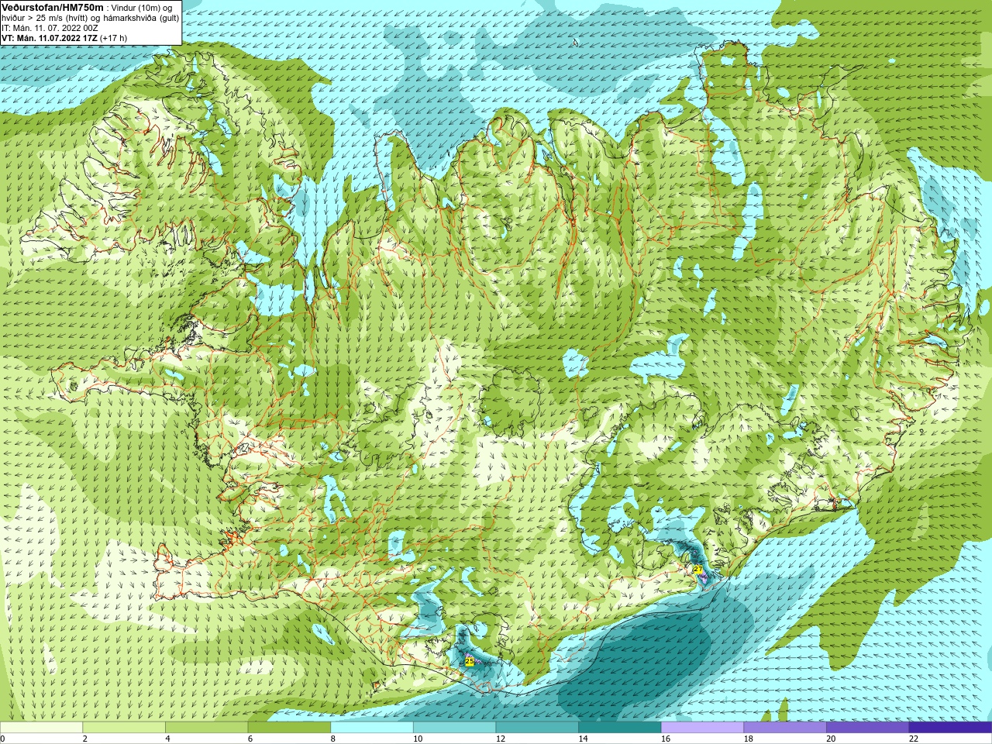Select the 0–2 m/s pale yellow swatch
This screenshot has height=744, width=992.
tap(41, 728)
